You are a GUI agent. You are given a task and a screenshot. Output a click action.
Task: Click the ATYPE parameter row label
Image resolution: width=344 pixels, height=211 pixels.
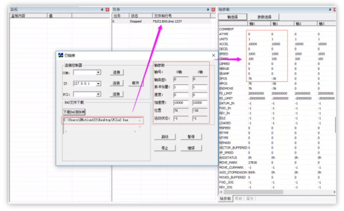[224, 34]
